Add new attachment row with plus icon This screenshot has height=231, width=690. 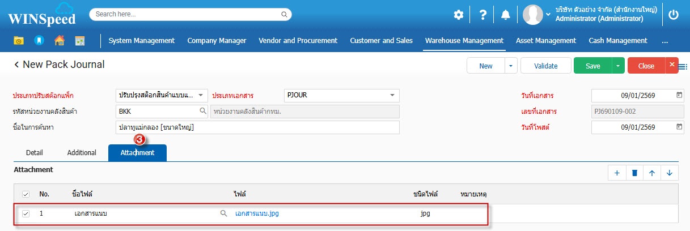coord(617,173)
